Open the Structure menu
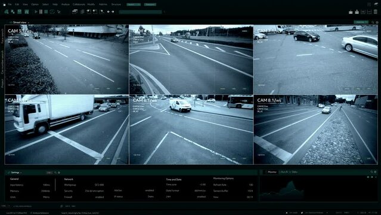Viewport: 381px width, 215px height. click(x=116, y=4)
